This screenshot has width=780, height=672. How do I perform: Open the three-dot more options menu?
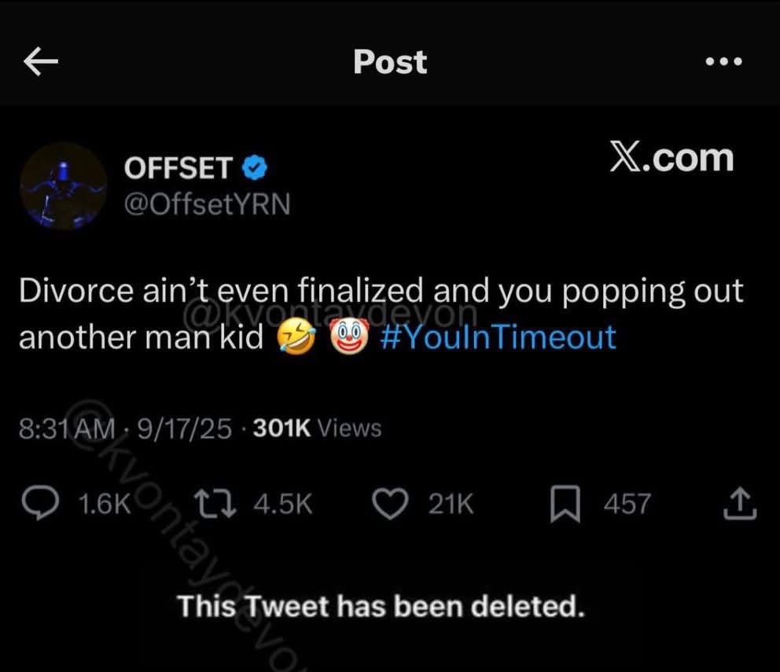pyautogui.click(x=723, y=62)
